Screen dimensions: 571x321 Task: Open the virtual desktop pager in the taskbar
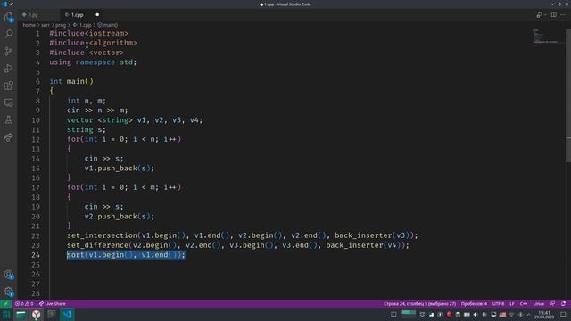(x=409, y=314)
